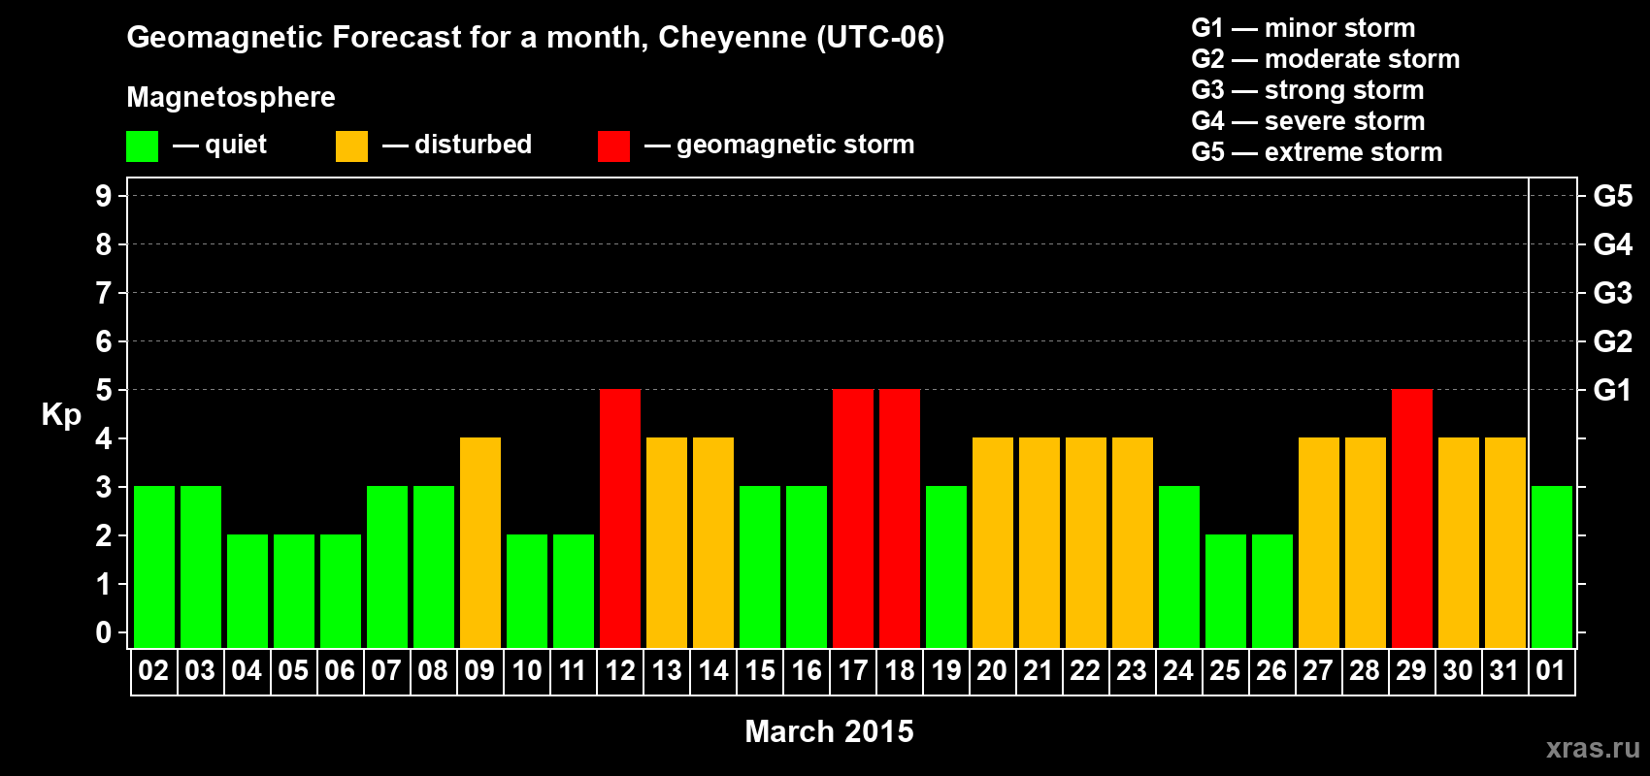Click the 'G5 — extreme storm' legend text
1650x776 pixels.
[x=1317, y=152]
